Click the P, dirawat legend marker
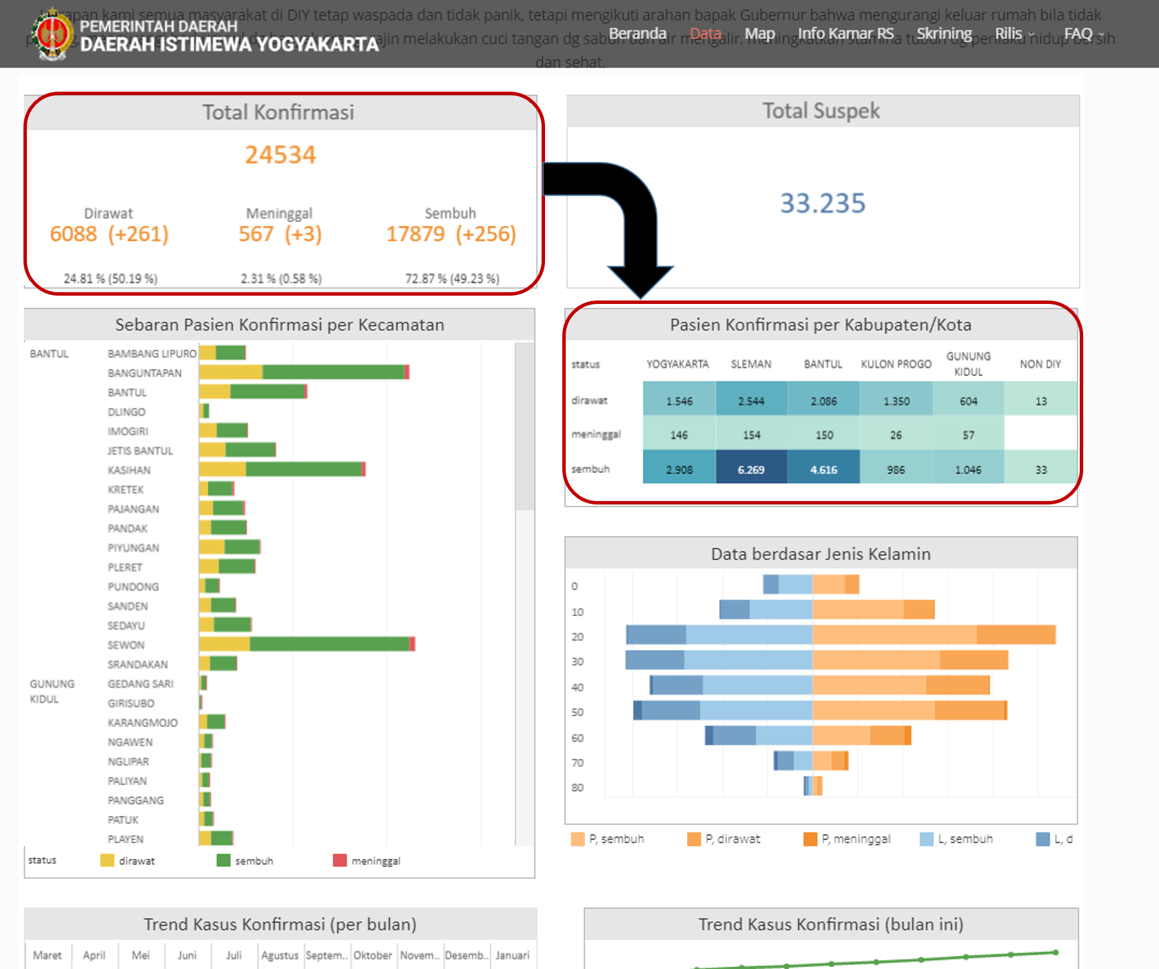Image resolution: width=1159 pixels, height=969 pixels. (694, 839)
